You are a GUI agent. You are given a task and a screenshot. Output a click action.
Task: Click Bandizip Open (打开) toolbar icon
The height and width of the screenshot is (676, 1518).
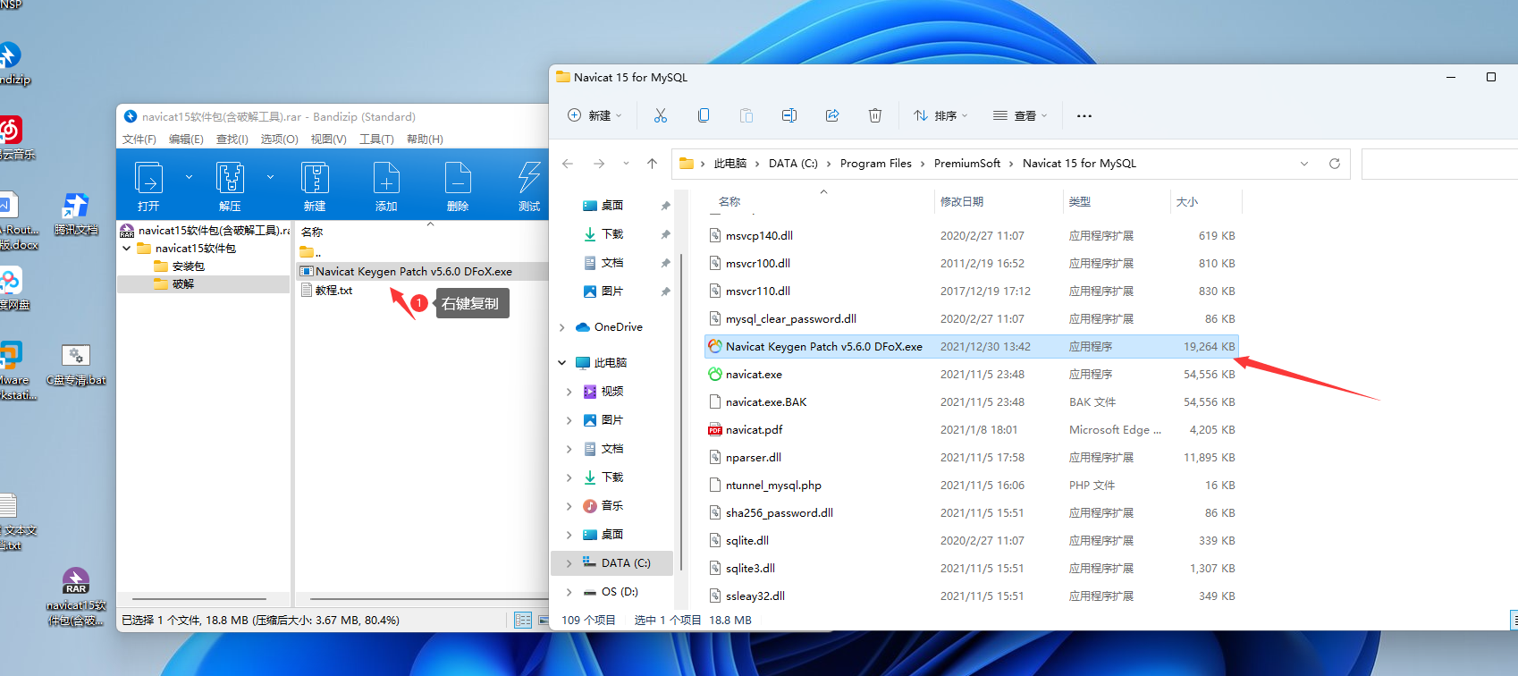[148, 186]
